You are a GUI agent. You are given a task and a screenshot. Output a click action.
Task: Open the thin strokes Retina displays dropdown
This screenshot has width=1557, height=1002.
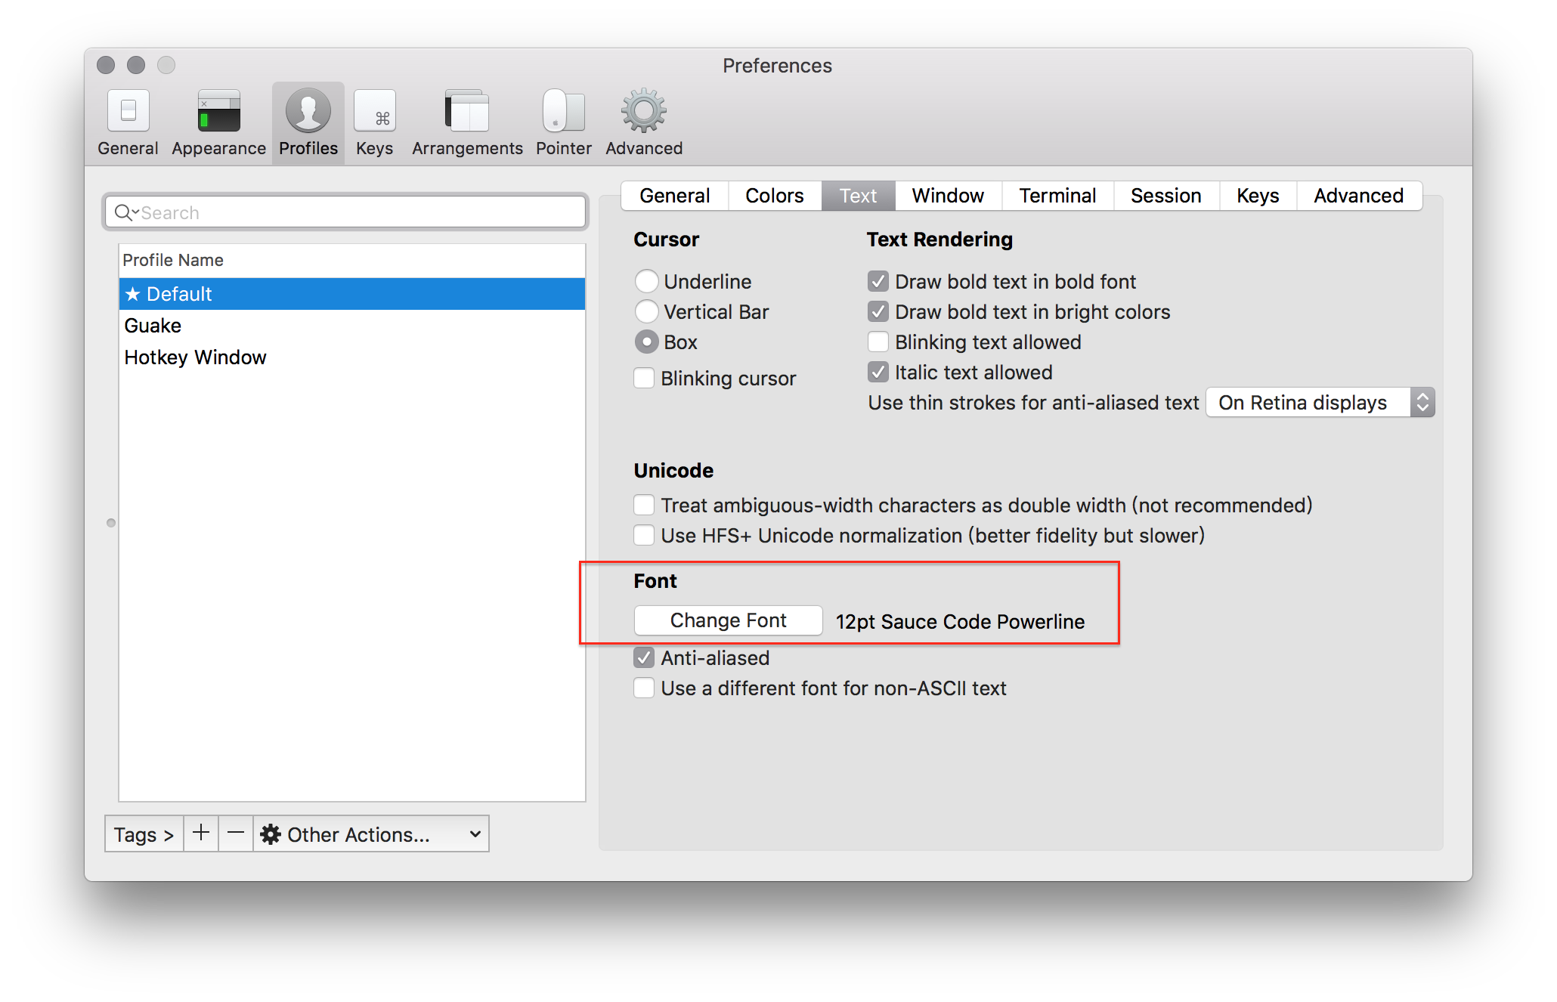tap(1320, 402)
